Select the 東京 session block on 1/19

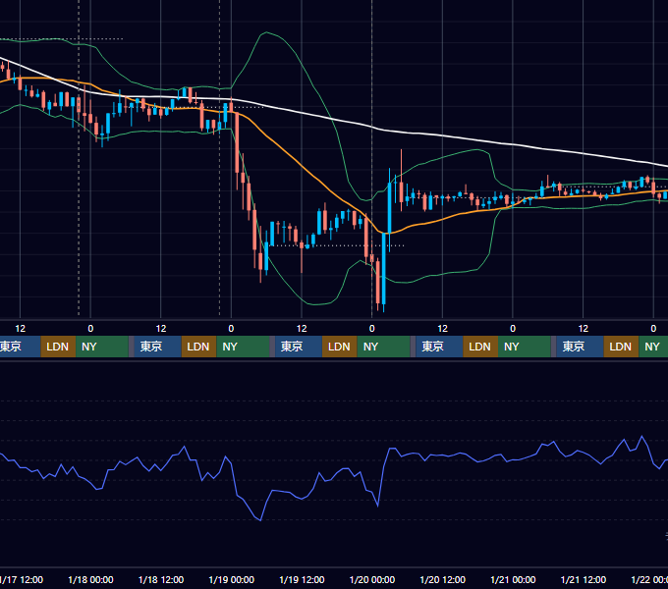click(x=299, y=347)
